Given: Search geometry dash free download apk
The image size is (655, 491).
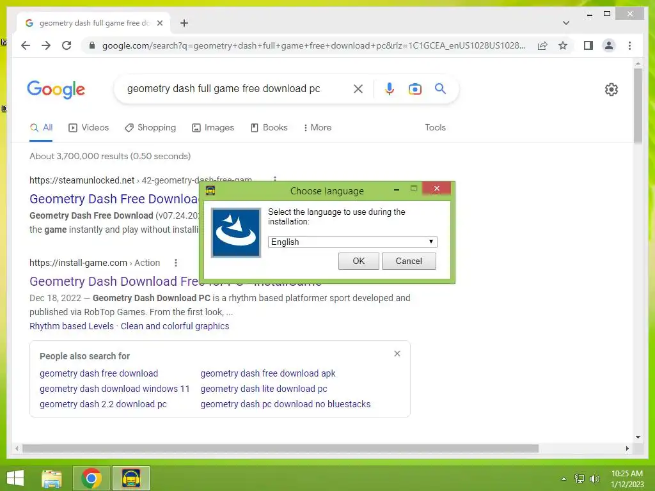Looking at the screenshot, I should tap(268, 373).
